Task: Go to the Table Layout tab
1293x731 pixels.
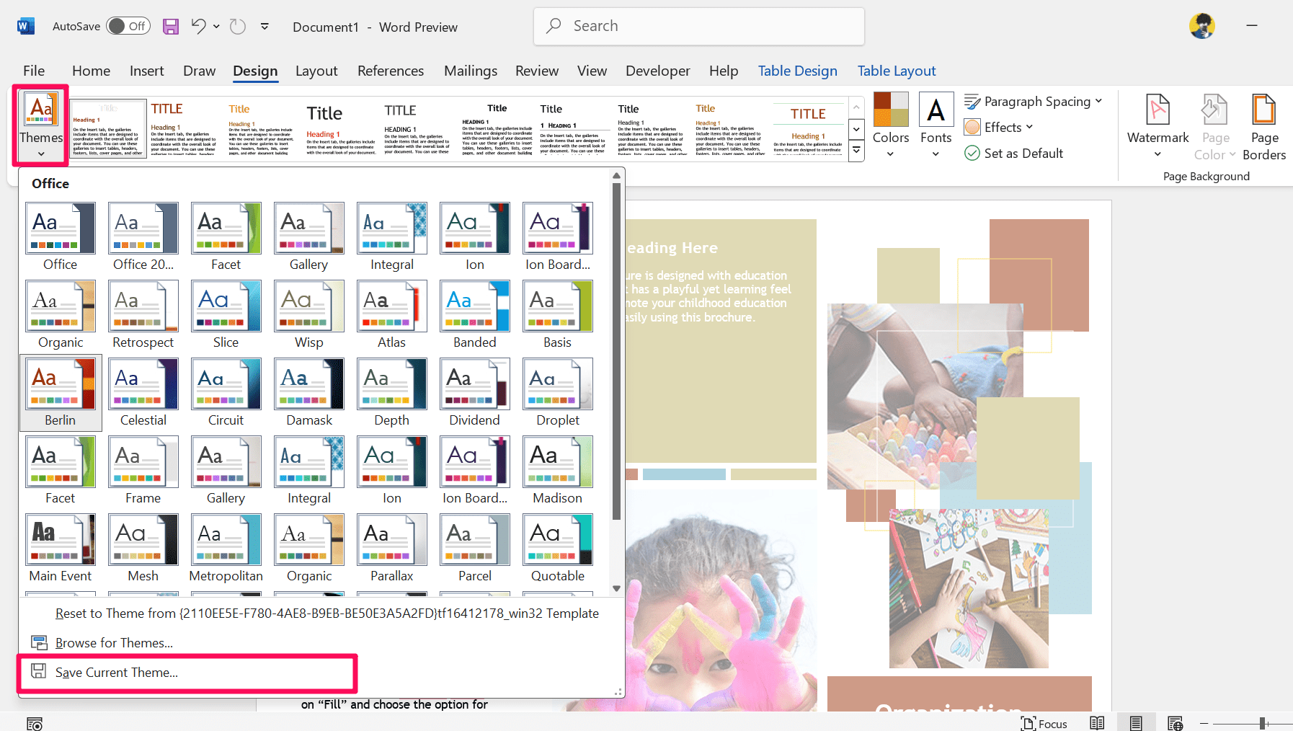Action: 897,71
